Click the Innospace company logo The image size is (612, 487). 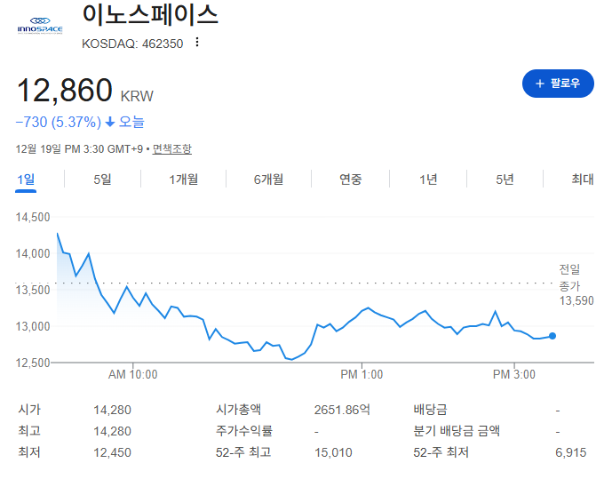click(40, 26)
